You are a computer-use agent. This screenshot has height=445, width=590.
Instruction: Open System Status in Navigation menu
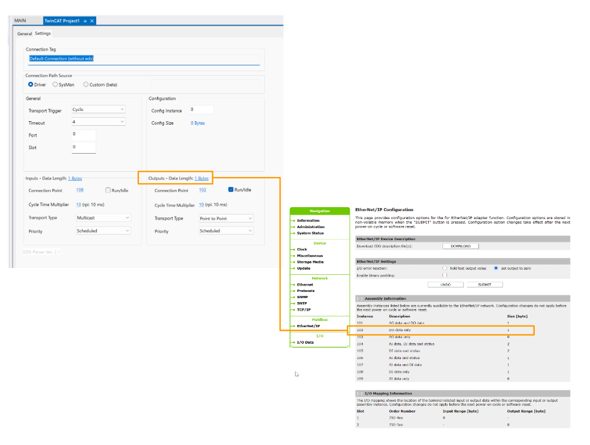[310, 233]
